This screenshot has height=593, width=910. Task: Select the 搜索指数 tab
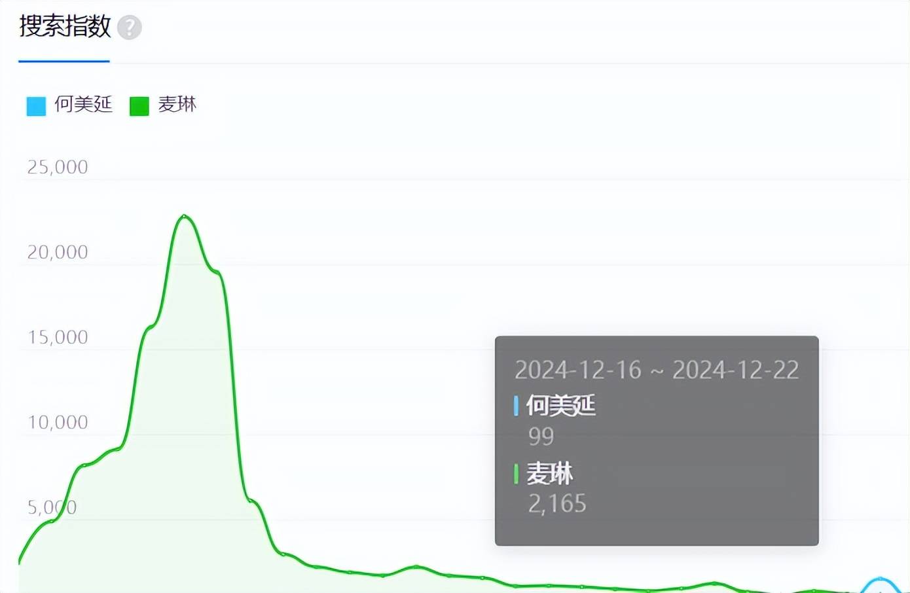[x=65, y=27]
